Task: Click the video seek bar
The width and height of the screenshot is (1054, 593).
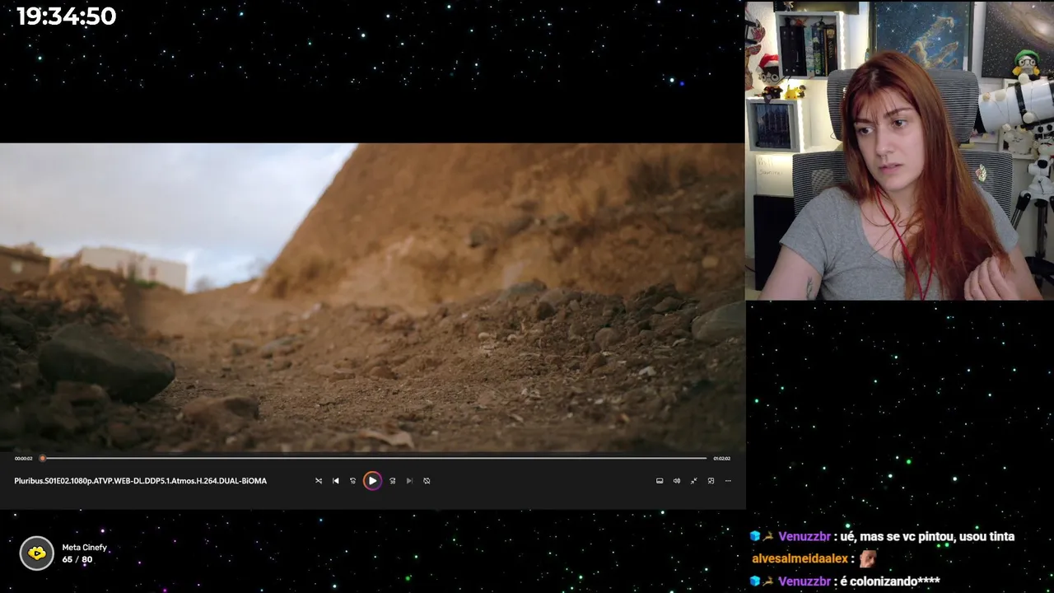Action: coord(374,458)
